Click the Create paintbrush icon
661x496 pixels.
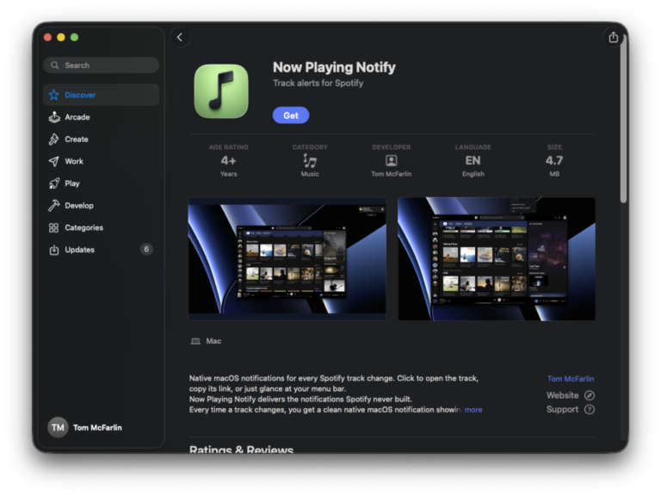54,139
